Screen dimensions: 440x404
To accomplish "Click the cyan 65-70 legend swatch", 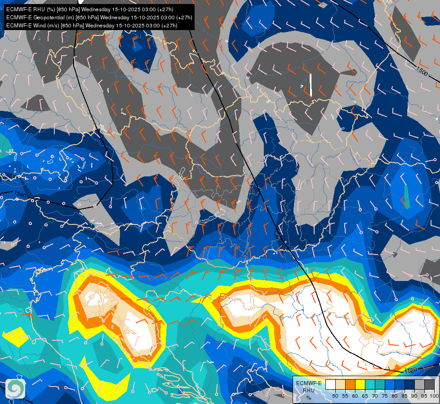I will point(370,384).
